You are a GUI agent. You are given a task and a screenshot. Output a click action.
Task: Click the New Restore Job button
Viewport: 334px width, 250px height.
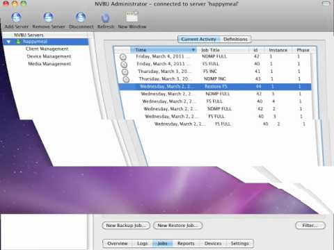[177, 226]
